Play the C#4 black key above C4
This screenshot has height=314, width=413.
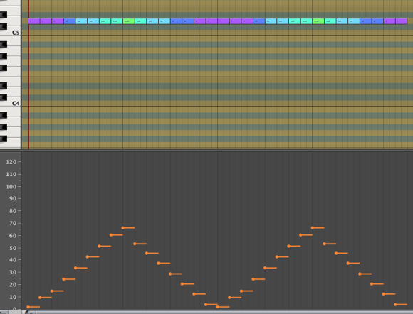tap(4, 97)
